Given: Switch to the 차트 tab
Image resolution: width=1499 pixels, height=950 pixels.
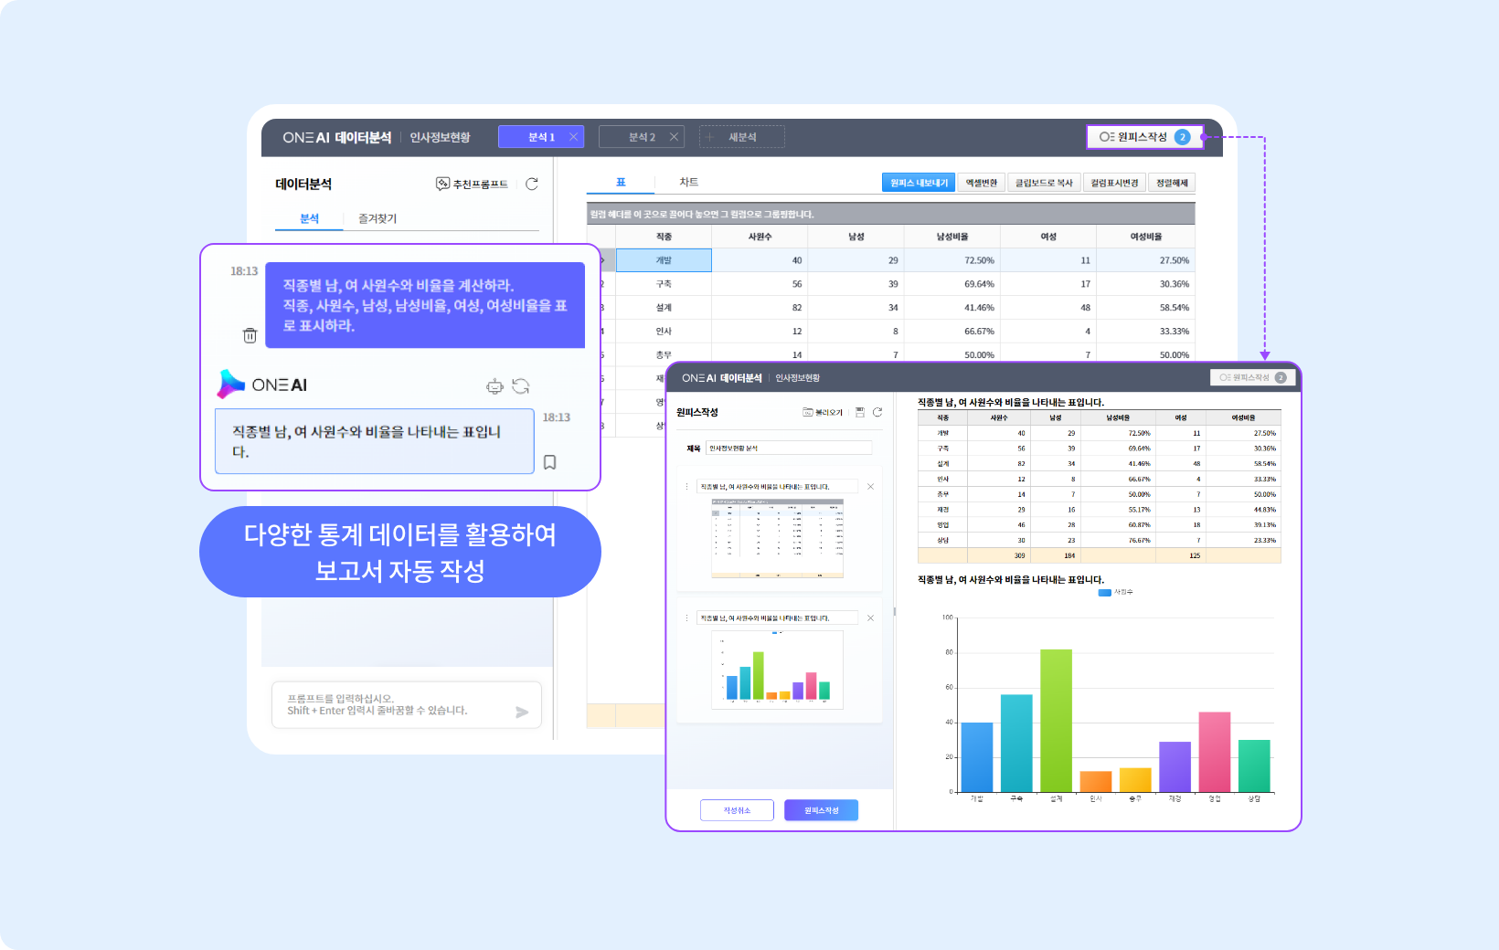Looking at the screenshot, I should [688, 183].
